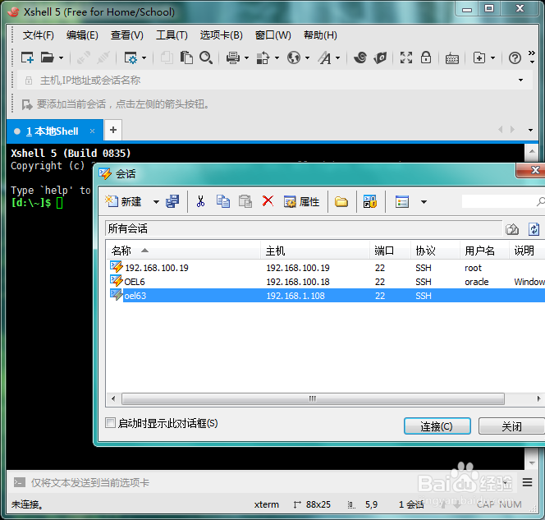Open the 帮助(H) menu
Screen dimensions: 545x520
point(320,35)
